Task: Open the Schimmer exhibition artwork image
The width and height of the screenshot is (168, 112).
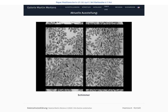Action: 84,57
